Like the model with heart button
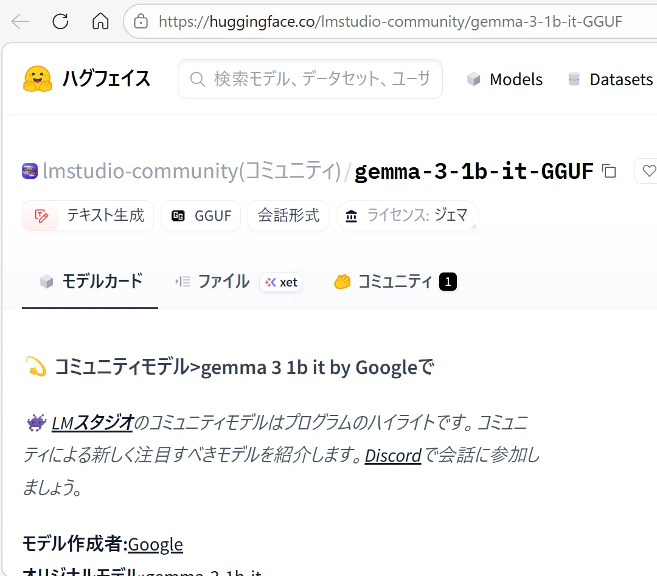 pos(648,171)
